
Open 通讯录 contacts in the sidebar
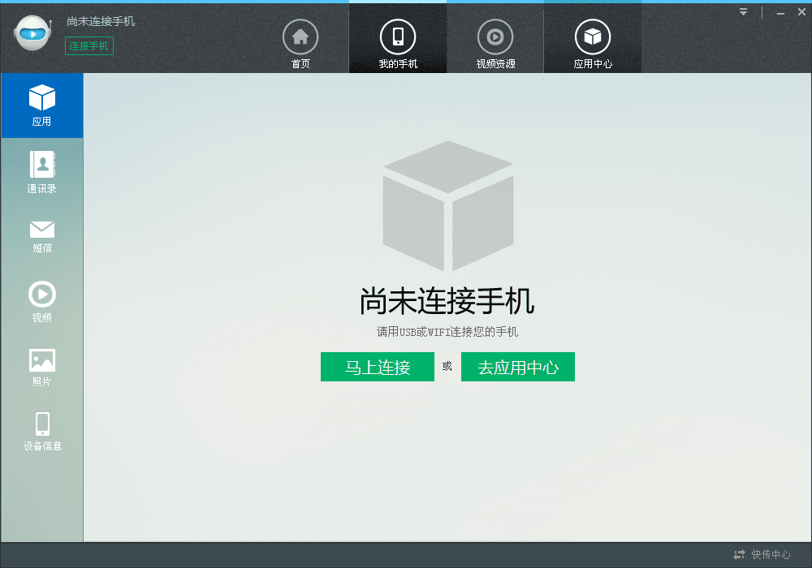(x=42, y=172)
